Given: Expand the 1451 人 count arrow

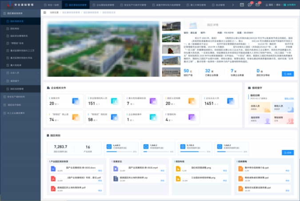Looking at the screenshot, I should pos(218,104).
